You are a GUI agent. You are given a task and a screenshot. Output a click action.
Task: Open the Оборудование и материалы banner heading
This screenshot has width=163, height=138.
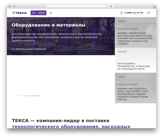pyautogui.click(x=49, y=25)
